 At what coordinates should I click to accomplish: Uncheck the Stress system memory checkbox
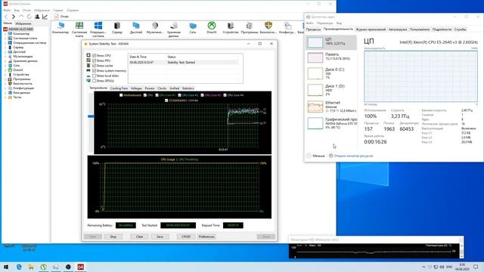coord(94,70)
